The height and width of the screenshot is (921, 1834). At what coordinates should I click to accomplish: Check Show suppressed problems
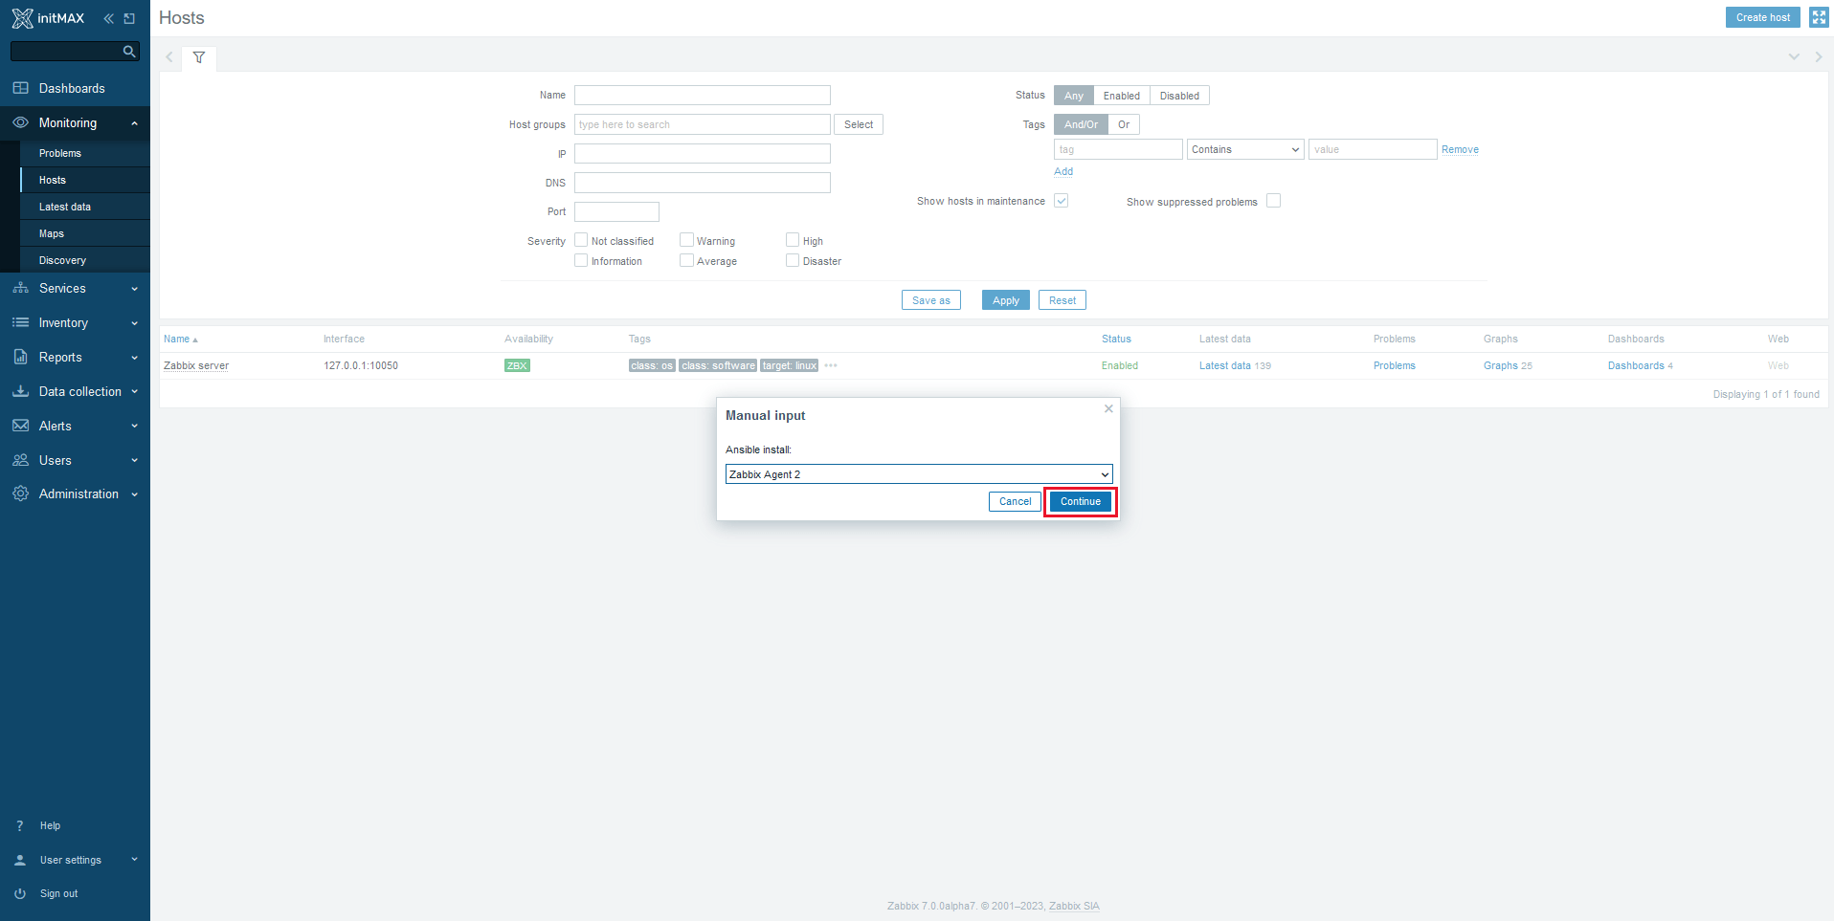coord(1273,201)
